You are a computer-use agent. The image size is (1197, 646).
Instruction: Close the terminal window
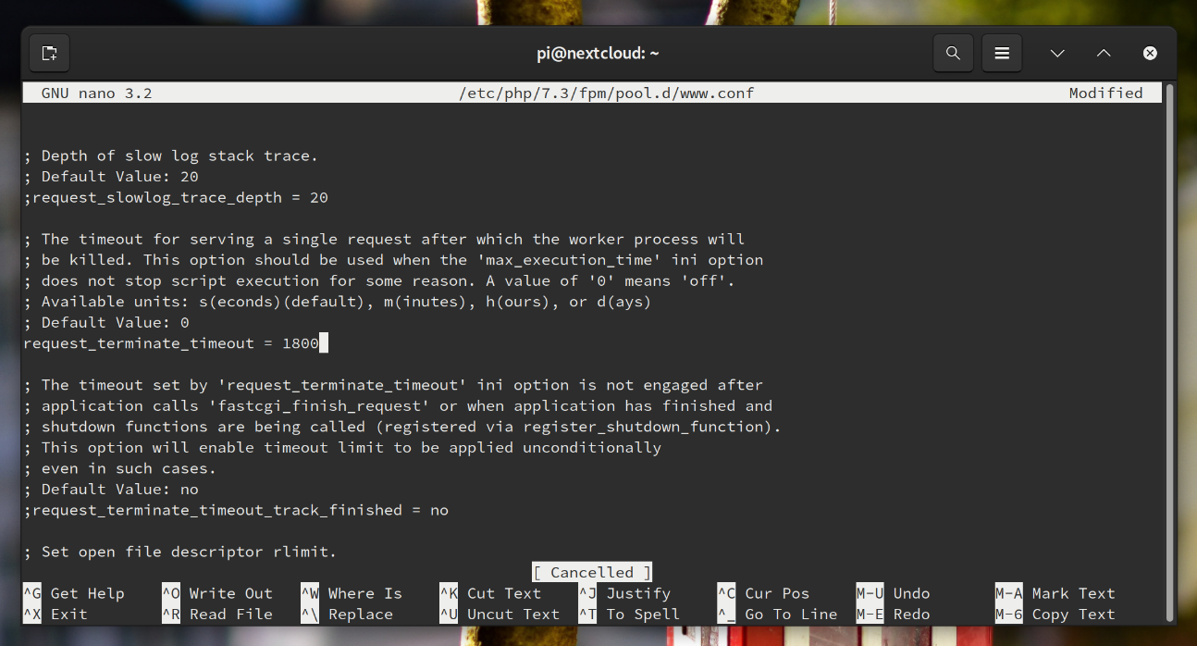tap(1150, 54)
